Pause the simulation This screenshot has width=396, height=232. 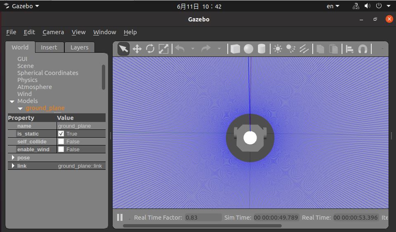pos(120,218)
